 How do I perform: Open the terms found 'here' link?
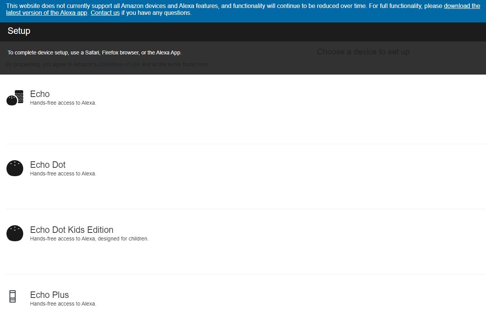202,64
